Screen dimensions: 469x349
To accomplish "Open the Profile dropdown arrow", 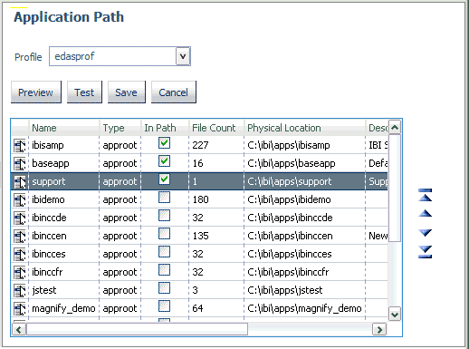I will click(183, 56).
